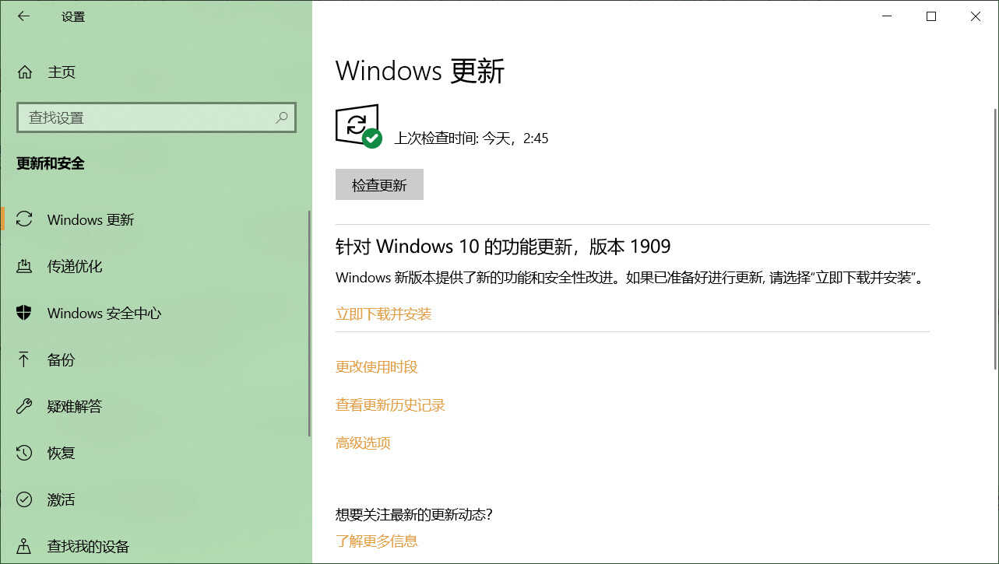Go back using the arrow icon
Image resolution: width=999 pixels, height=564 pixels.
tap(23, 16)
